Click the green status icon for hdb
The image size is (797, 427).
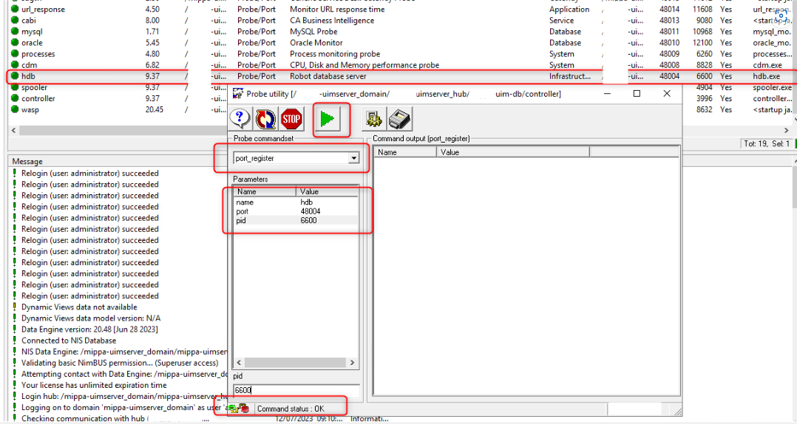pos(15,76)
